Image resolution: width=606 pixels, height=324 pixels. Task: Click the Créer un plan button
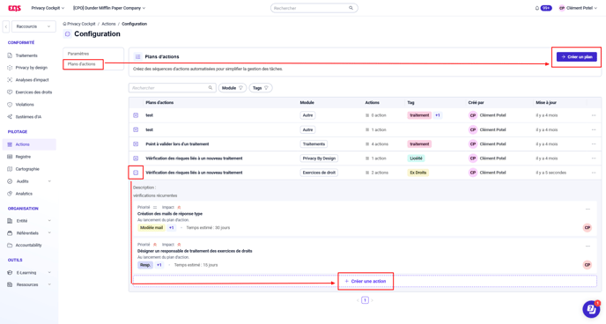pyautogui.click(x=577, y=56)
